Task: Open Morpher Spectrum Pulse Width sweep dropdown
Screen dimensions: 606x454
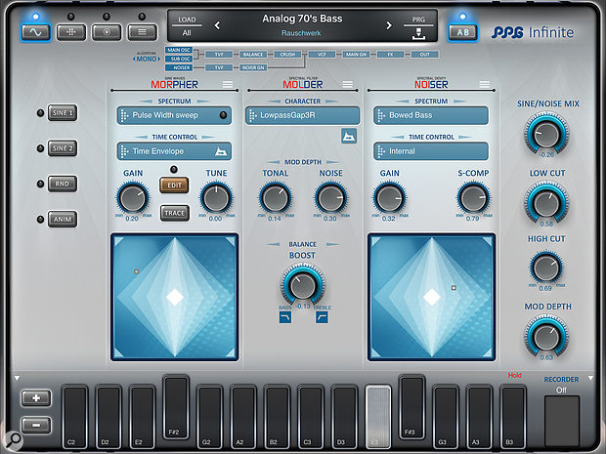Action: [x=174, y=115]
